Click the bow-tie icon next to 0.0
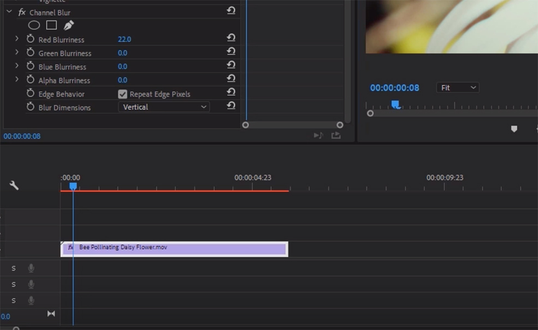Image resolution: width=538 pixels, height=330 pixels. click(x=51, y=314)
